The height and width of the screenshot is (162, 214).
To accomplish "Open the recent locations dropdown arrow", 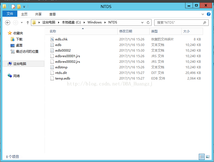I will 22,23.
